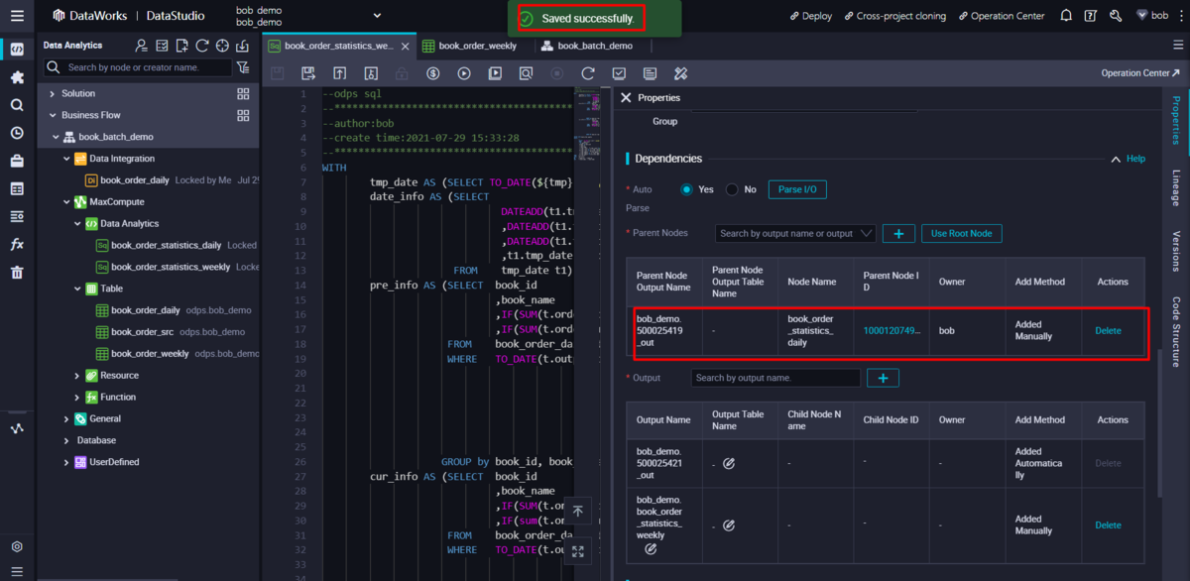The height and width of the screenshot is (581, 1190).
Task: Select Yes for Auto Parse
Action: pyautogui.click(x=686, y=189)
